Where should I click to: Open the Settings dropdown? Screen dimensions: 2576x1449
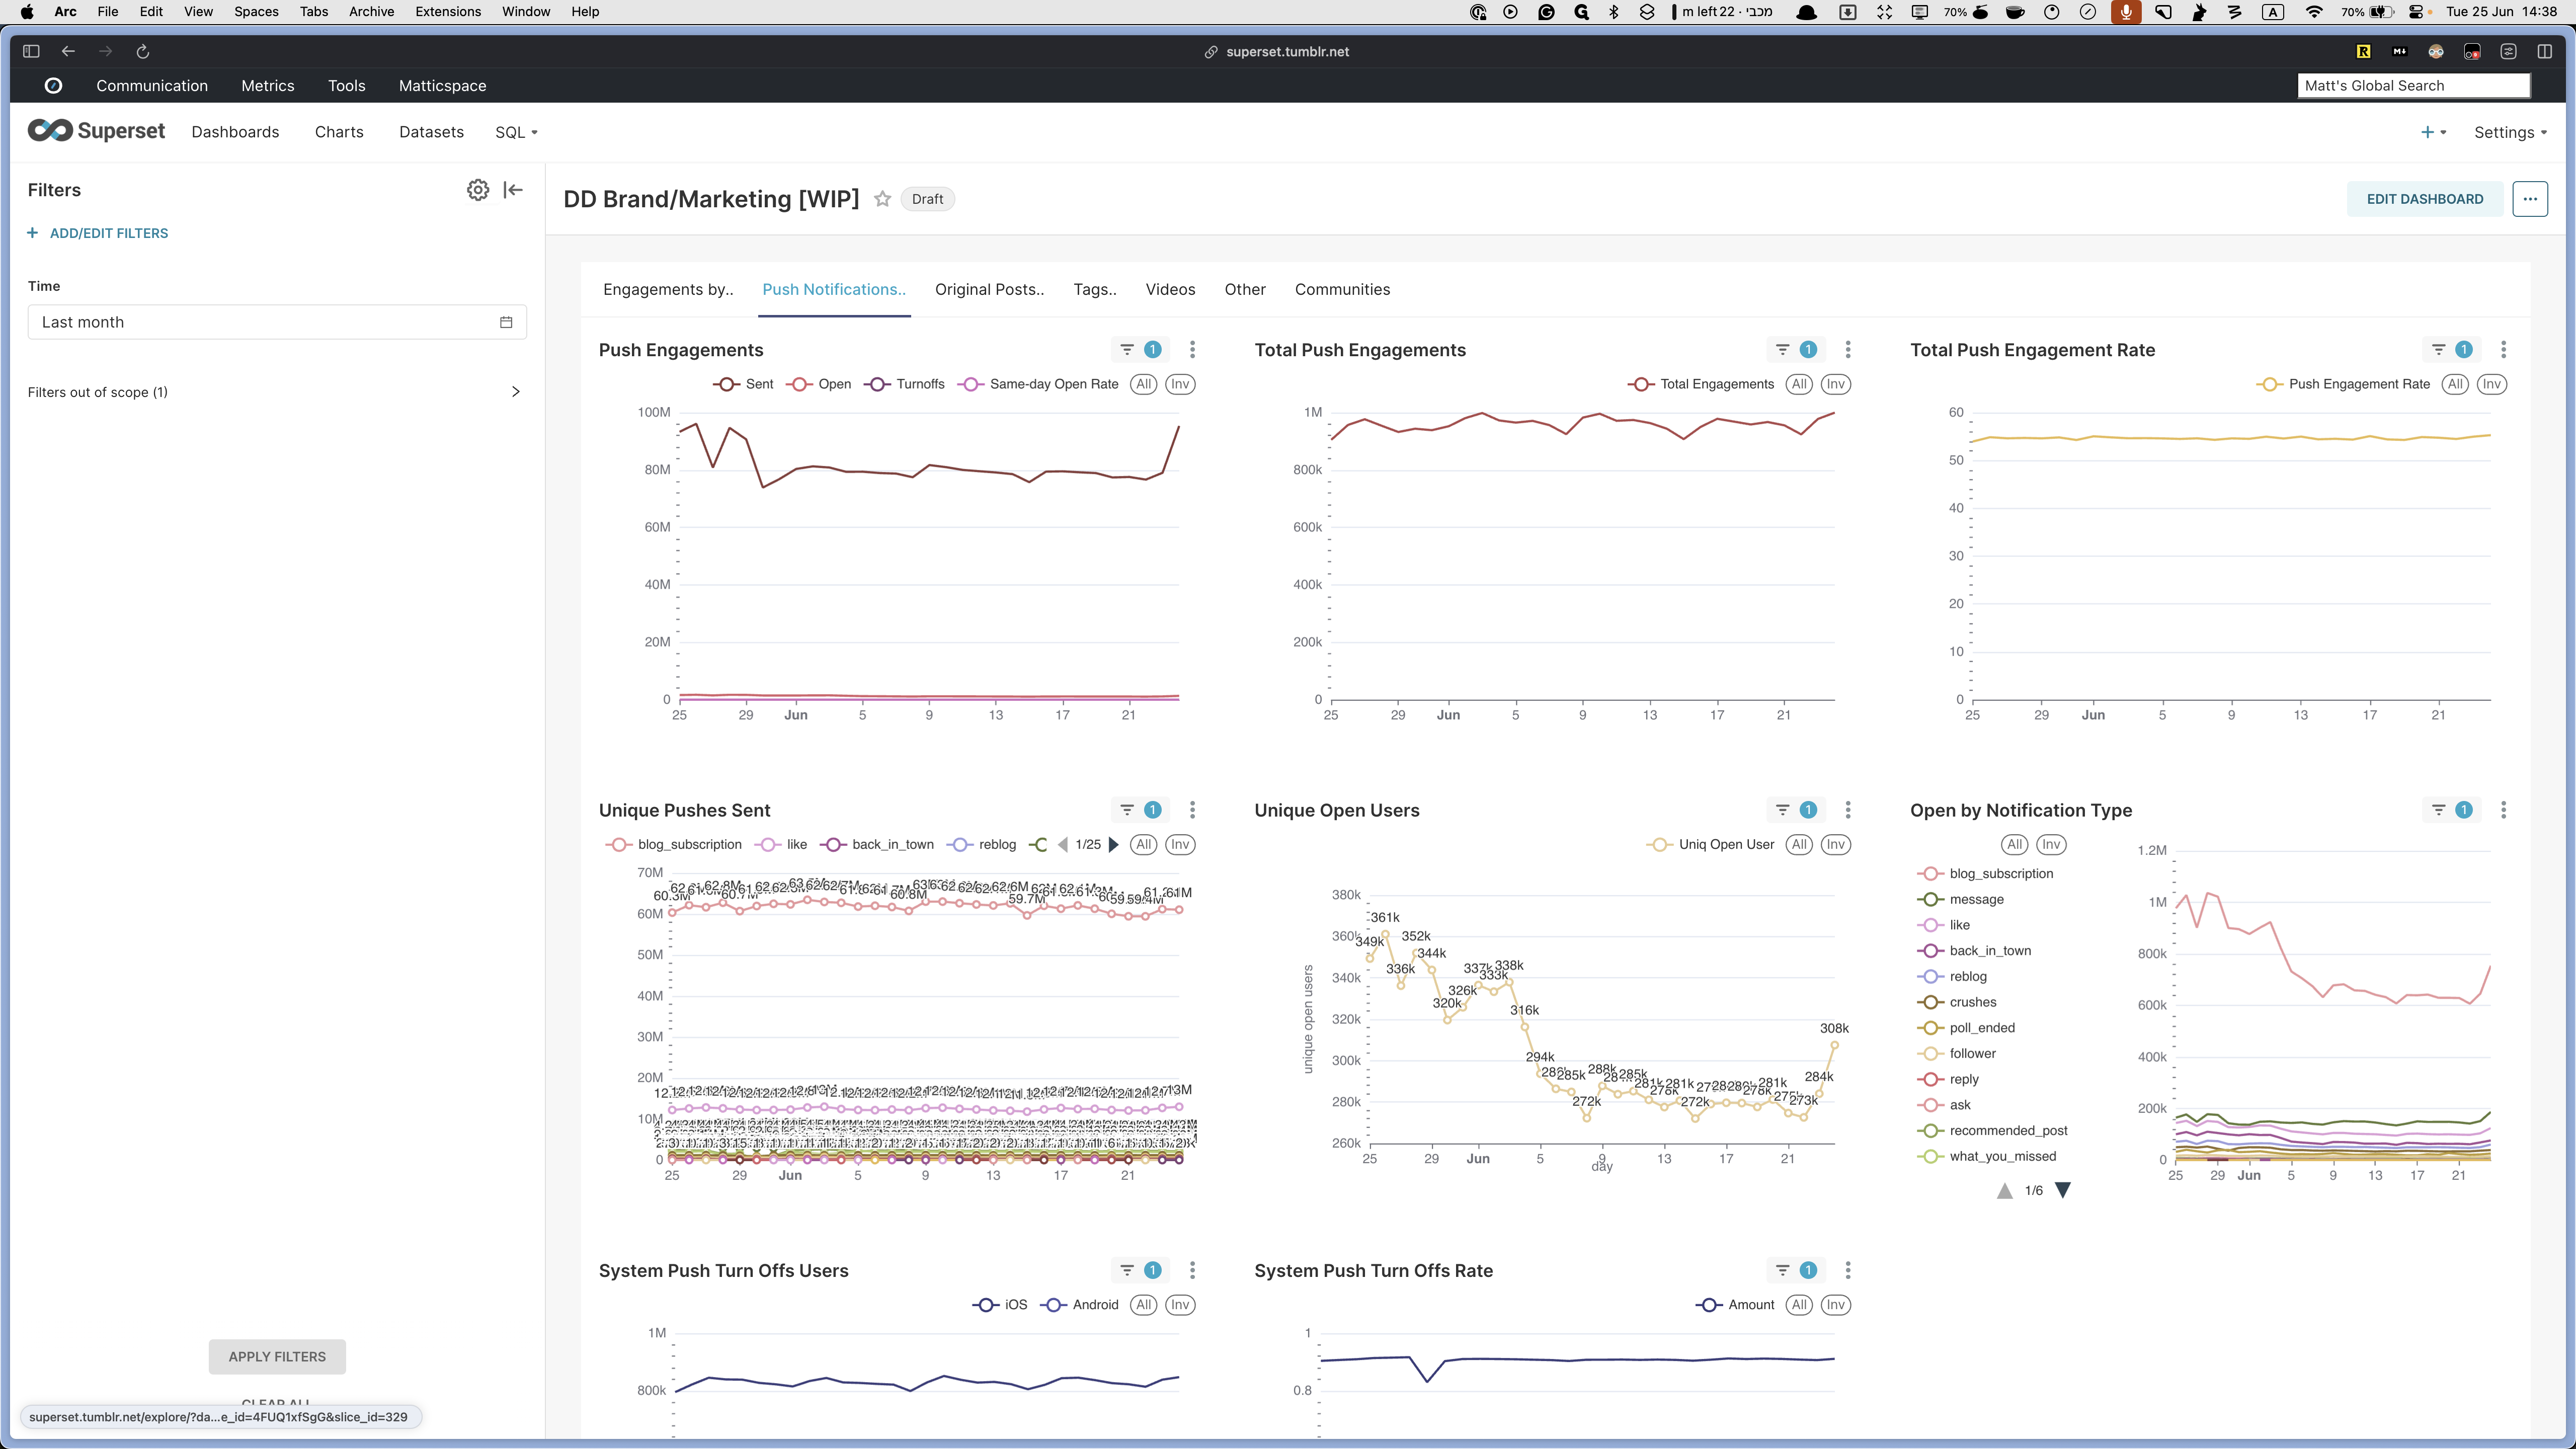[x=2510, y=132]
